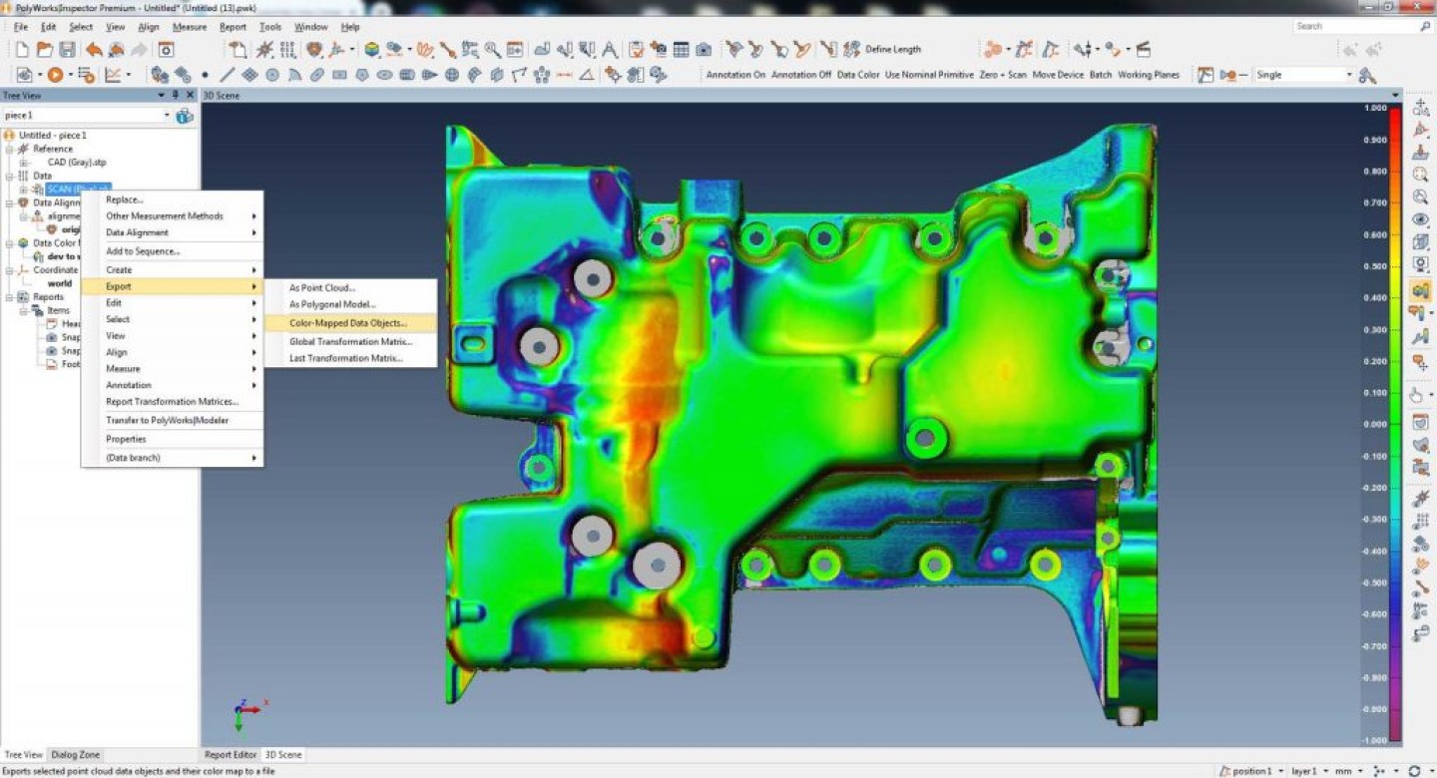Select the sphere feature icon
Screen dimensions: 1437x778
coord(451,75)
